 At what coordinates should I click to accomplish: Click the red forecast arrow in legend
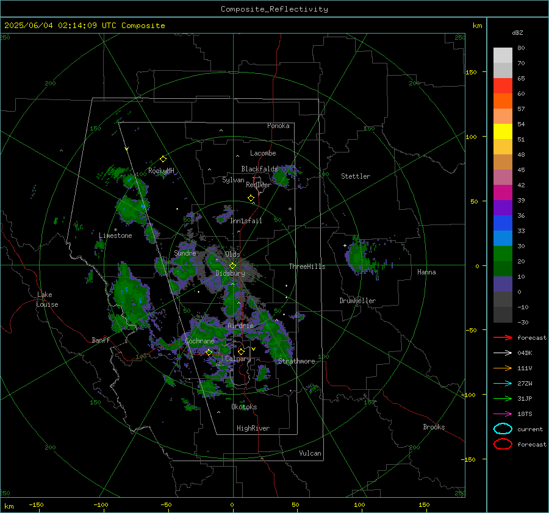tap(503, 337)
